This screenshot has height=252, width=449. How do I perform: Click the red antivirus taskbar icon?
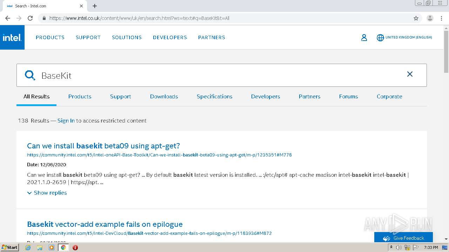tap(75, 247)
